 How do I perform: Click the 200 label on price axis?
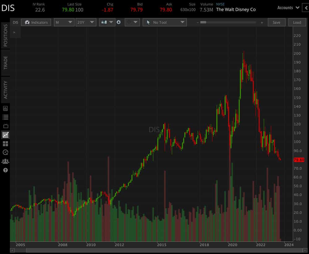click(x=297, y=53)
